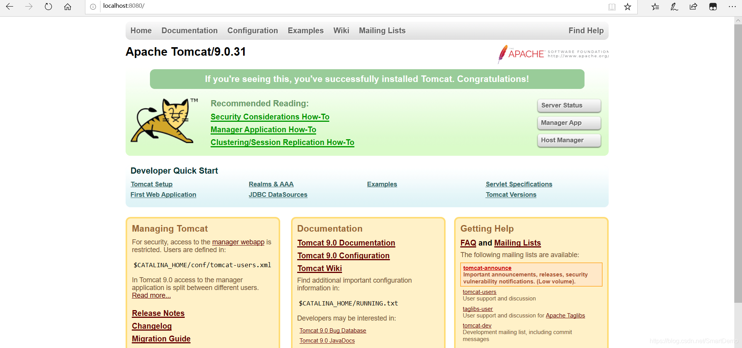Open Examples link in Developer Quick Start
Image resolution: width=742 pixels, height=348 pixels.
click(382, 184)
